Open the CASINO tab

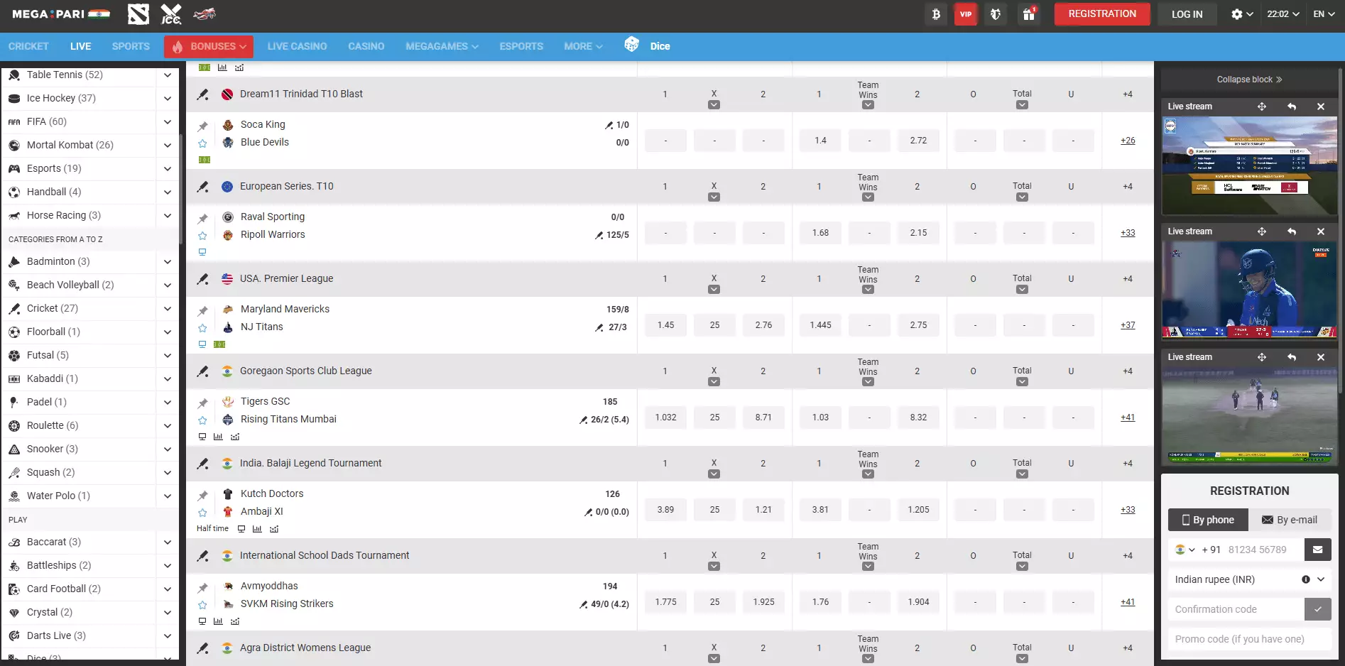(366, 46)
